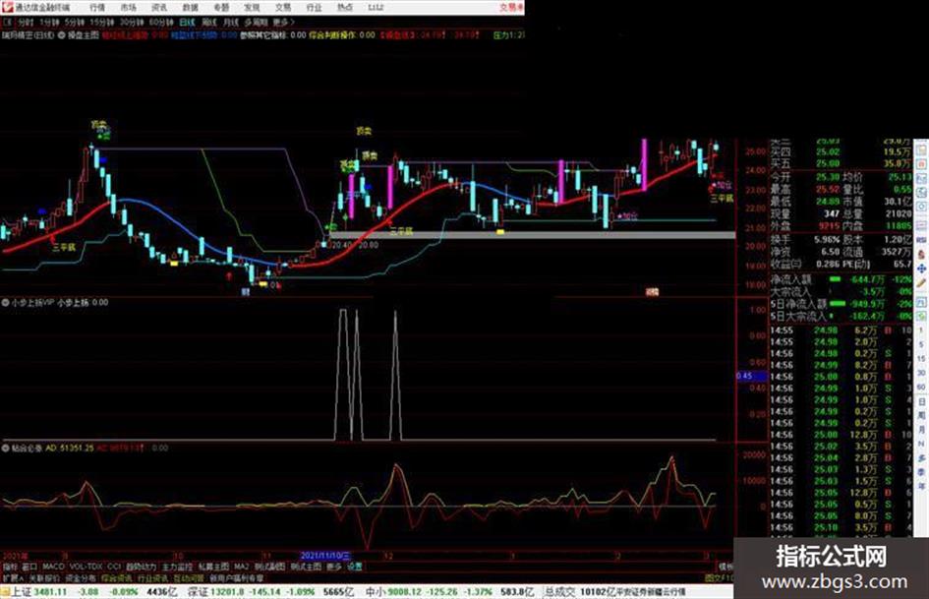
Task: Open the 新用户福利专享 link
Action: 237,577
